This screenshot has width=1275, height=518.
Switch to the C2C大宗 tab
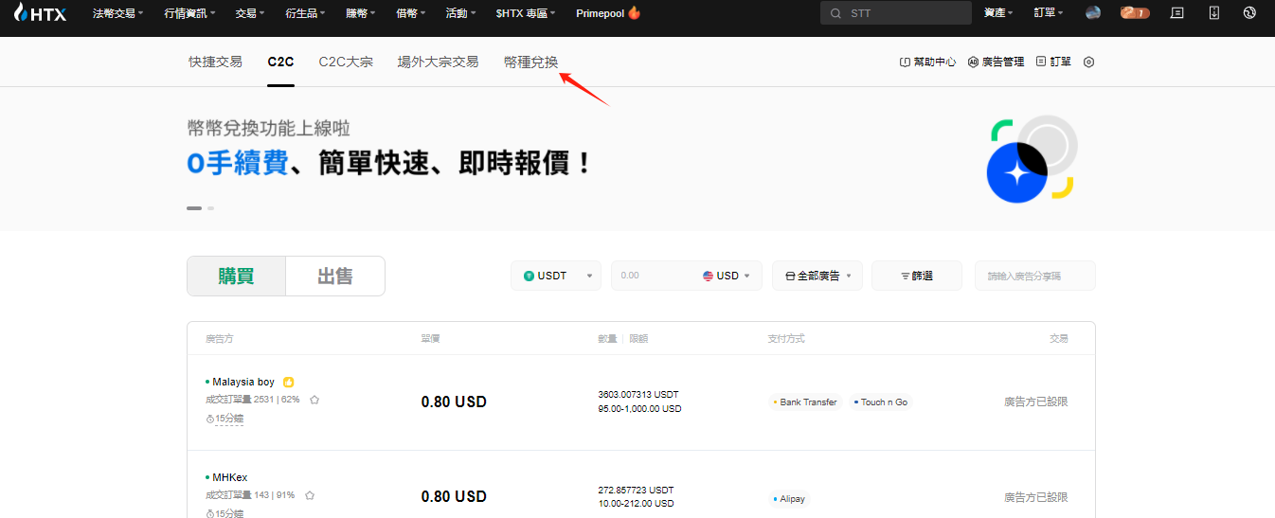click(x=346, y=62)
